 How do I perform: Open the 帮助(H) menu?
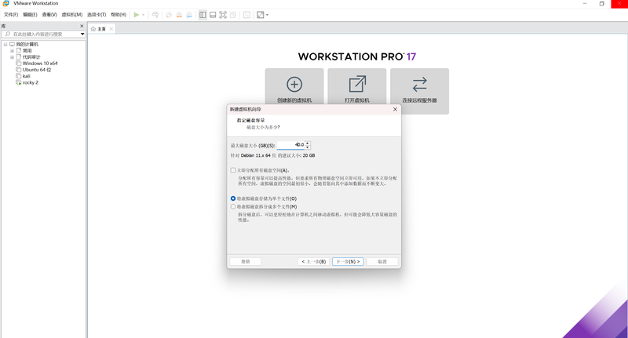point(119,15)
